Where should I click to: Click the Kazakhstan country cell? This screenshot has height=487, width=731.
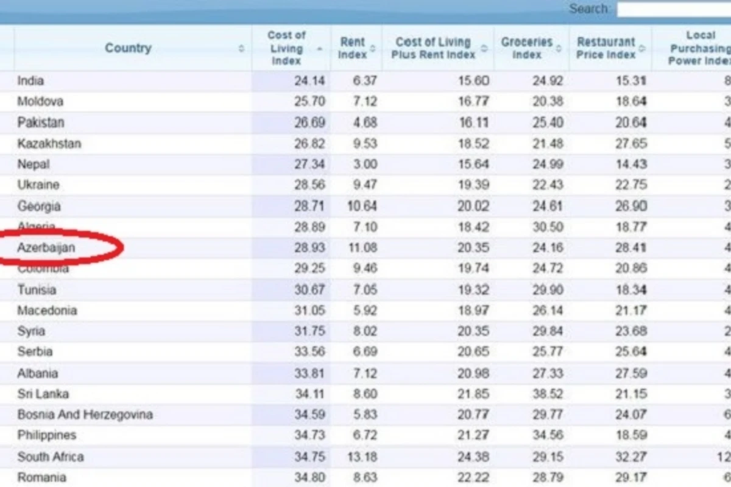(x=49, y=144)
